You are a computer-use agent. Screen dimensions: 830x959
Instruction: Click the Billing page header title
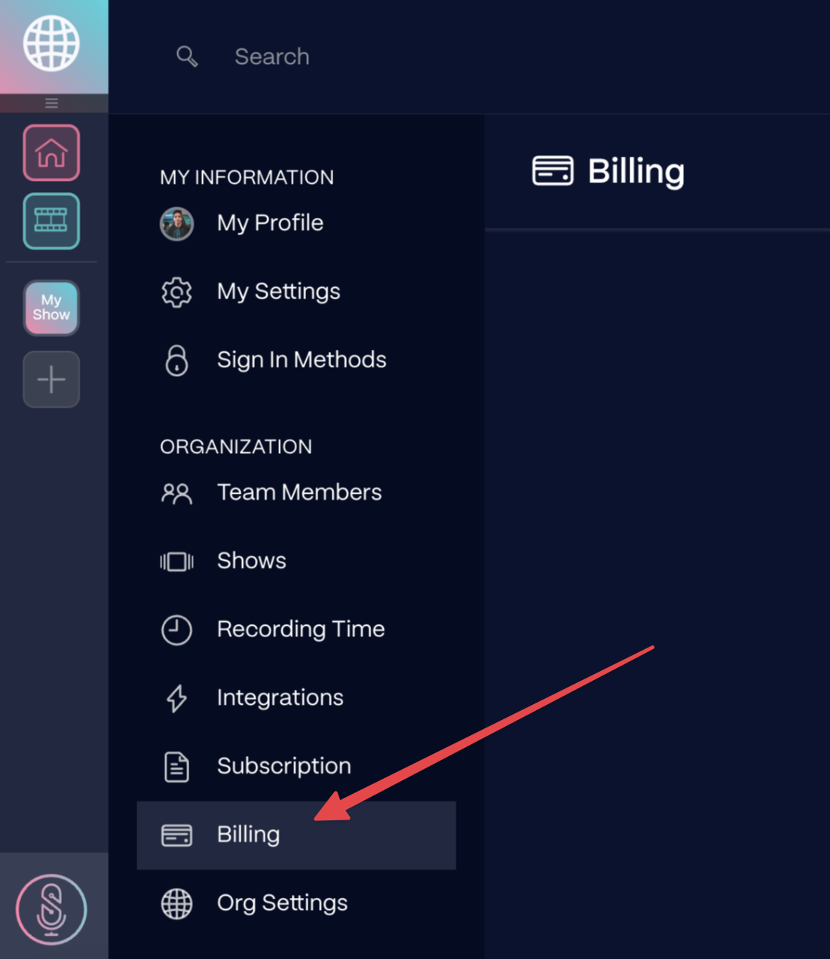coord(636,172)
